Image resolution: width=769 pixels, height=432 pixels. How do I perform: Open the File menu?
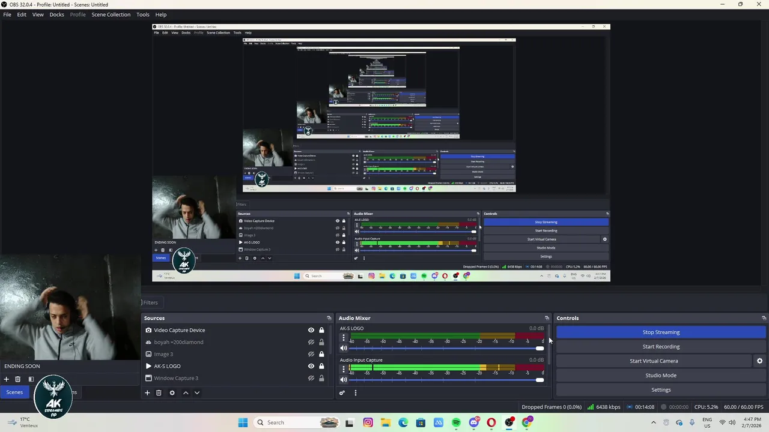7,14
